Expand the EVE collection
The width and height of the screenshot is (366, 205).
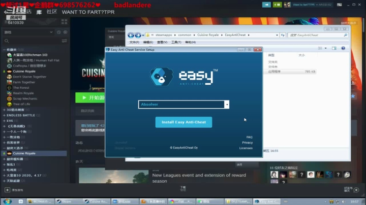click(x=4, y=121)
